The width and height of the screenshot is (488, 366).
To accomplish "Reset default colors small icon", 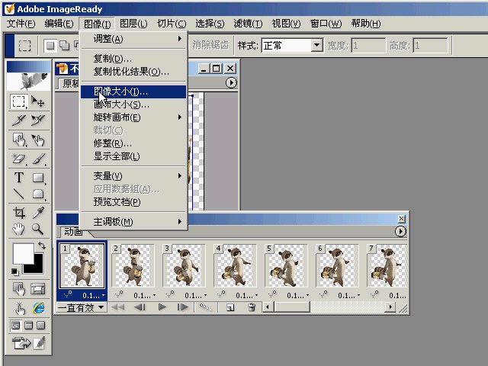I will (14, 271).
